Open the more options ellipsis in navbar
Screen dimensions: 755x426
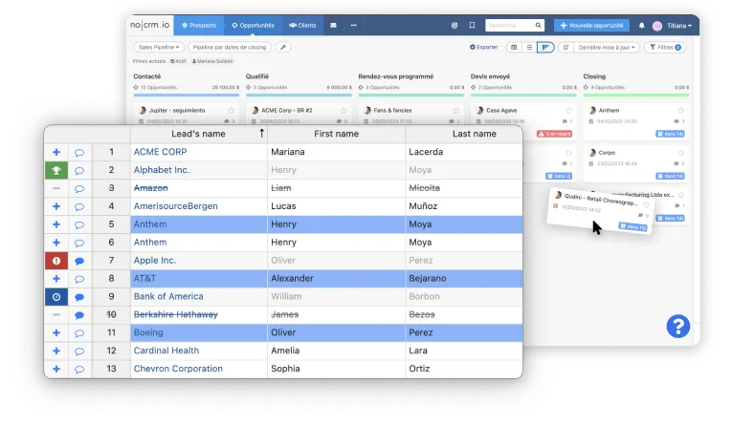(354, 26)
